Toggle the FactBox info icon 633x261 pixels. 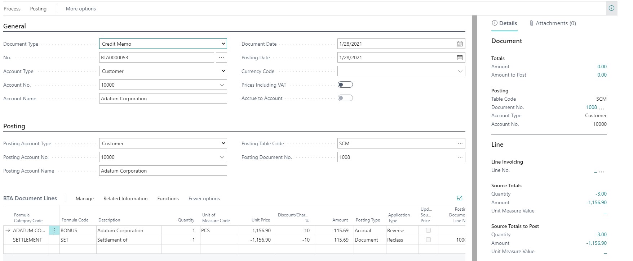click(611, 8)
